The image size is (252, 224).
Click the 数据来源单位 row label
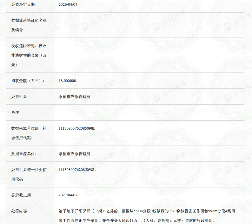pyautogui.click(x=24, y=154)
